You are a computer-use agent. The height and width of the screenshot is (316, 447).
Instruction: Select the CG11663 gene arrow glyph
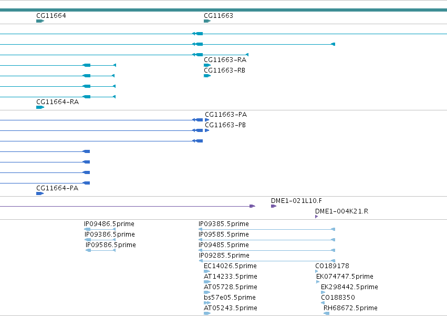(x=207, y=21)
